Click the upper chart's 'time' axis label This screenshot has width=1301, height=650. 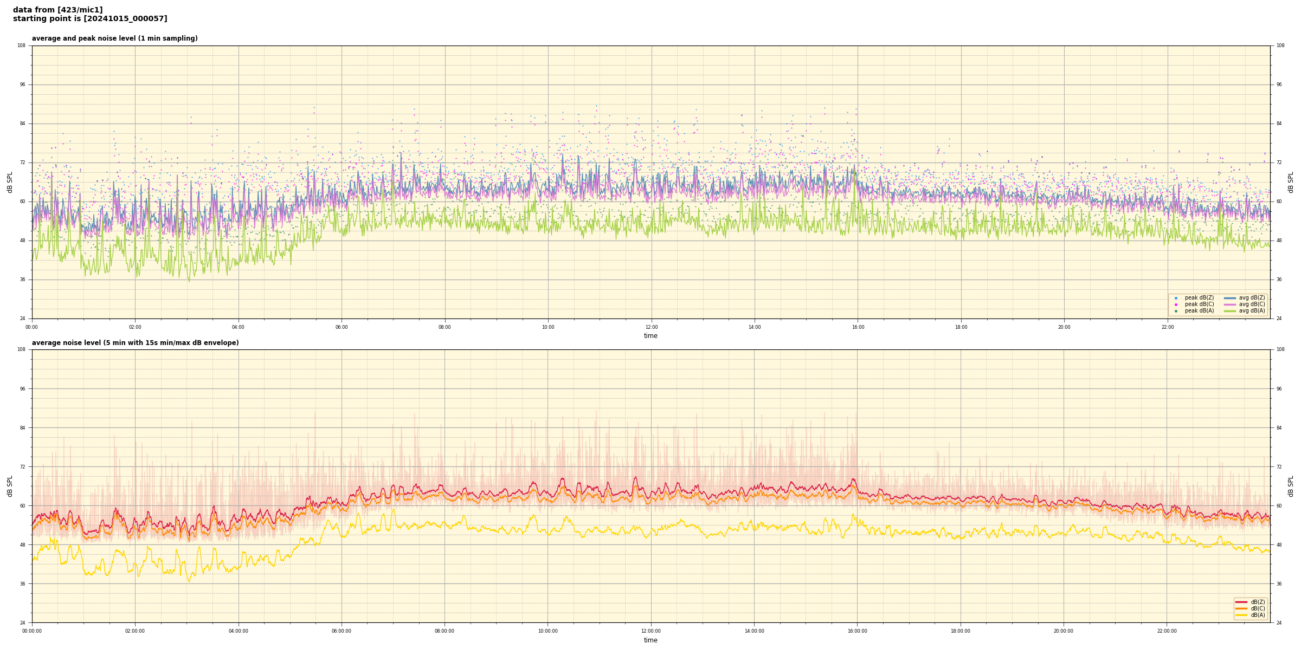coord(650,336)
